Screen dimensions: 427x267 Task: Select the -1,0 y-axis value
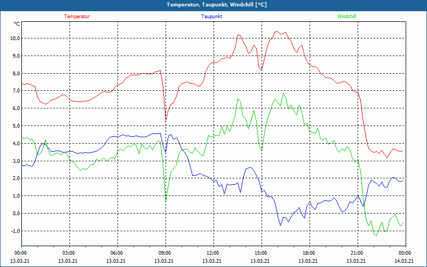[15, 231]
